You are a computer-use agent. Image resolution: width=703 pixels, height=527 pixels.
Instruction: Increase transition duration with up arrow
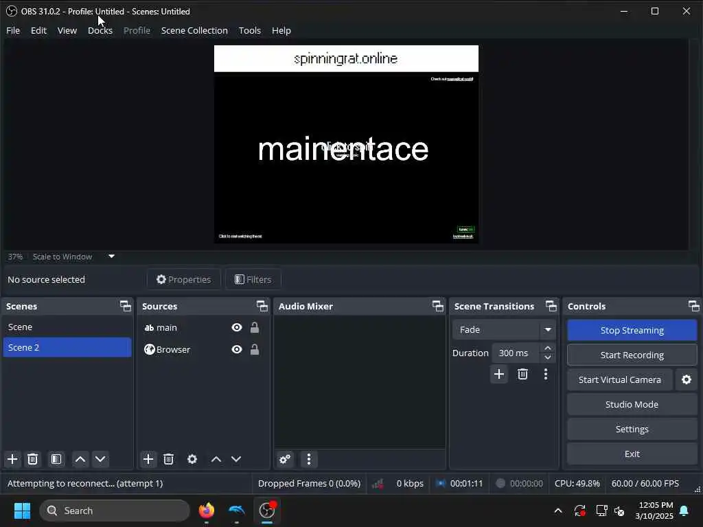(x=548, y=348)
